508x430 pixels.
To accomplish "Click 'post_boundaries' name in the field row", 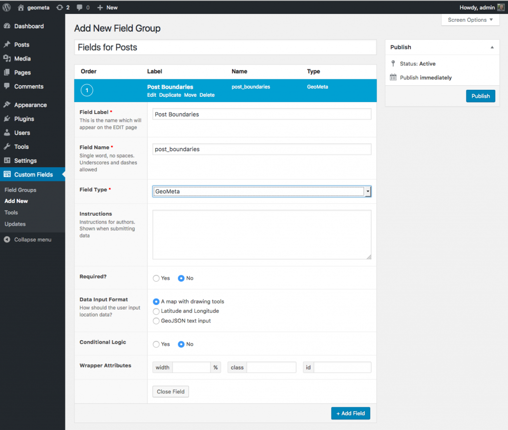I will [x=251, y=87].
